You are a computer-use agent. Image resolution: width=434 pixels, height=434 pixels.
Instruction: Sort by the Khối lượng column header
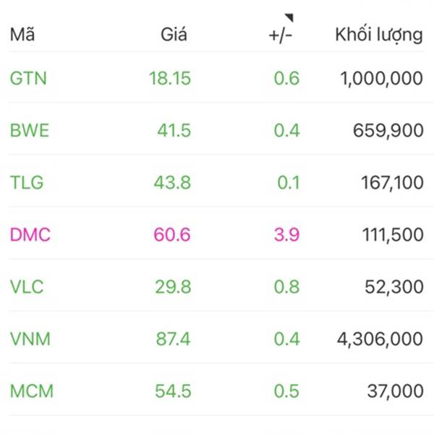point(379,35)
